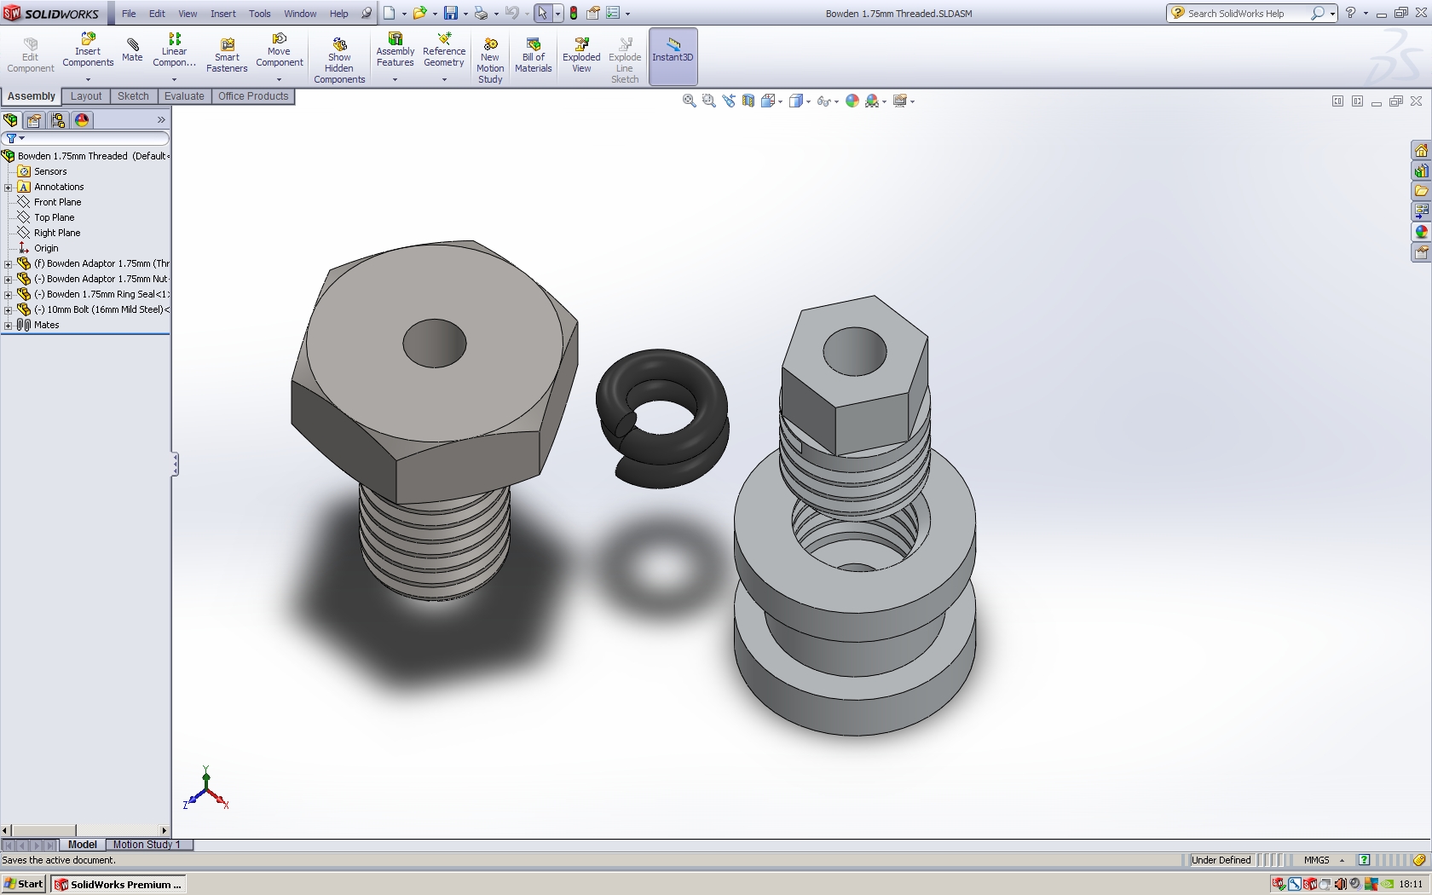Create an Exploded View

pos(581,55)
